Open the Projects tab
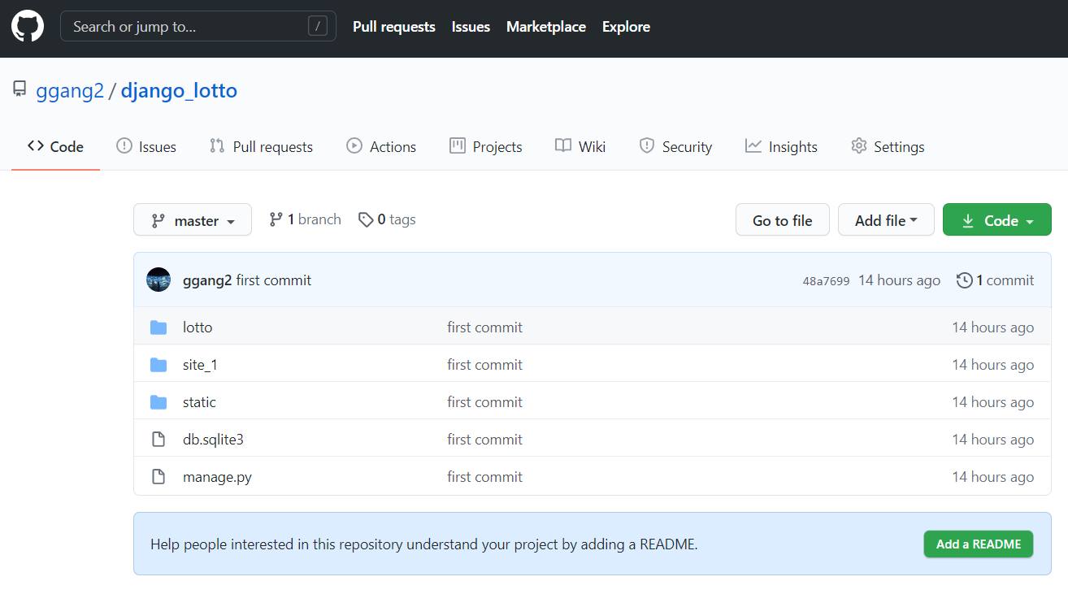Viewport: 1068px width, 607px height. tap(486, 146)
